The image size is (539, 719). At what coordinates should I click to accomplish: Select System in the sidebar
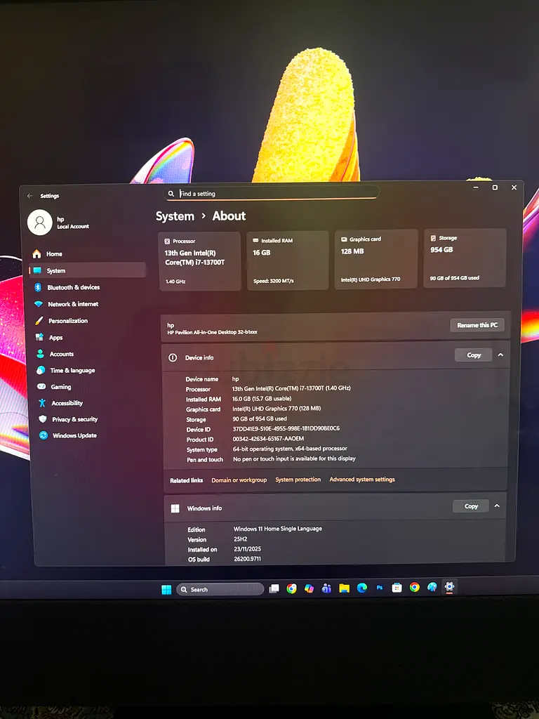88,270
